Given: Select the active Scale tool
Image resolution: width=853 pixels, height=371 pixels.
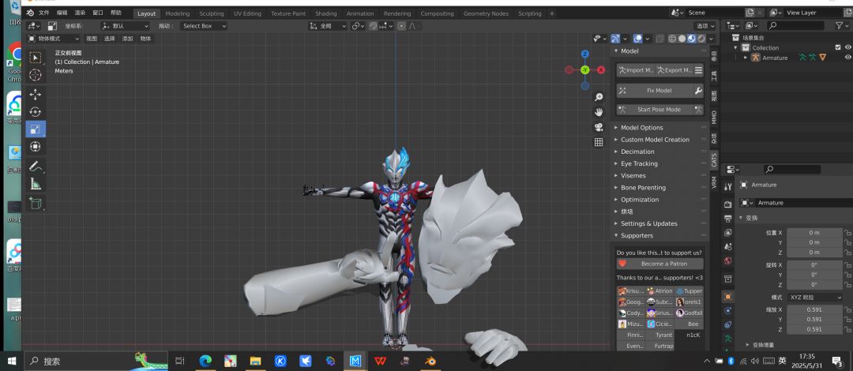Looking at the screenshot, I should [36, 129].
